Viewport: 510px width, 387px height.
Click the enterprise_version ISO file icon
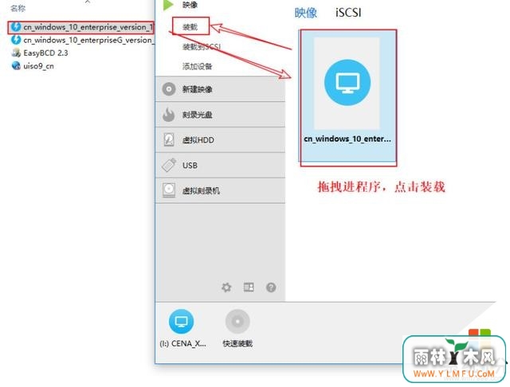click(x=16, y=27)
